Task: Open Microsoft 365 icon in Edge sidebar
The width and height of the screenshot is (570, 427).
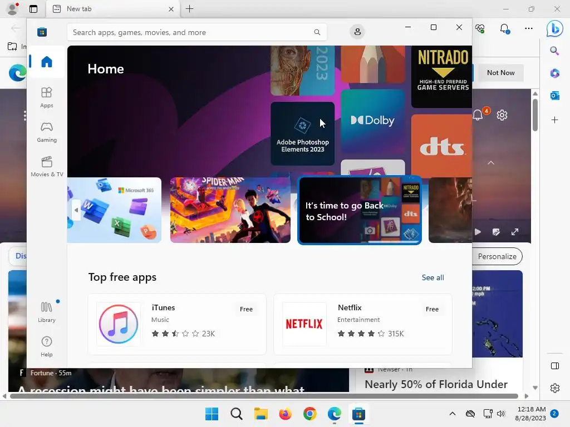Action: tap(554, 73)
